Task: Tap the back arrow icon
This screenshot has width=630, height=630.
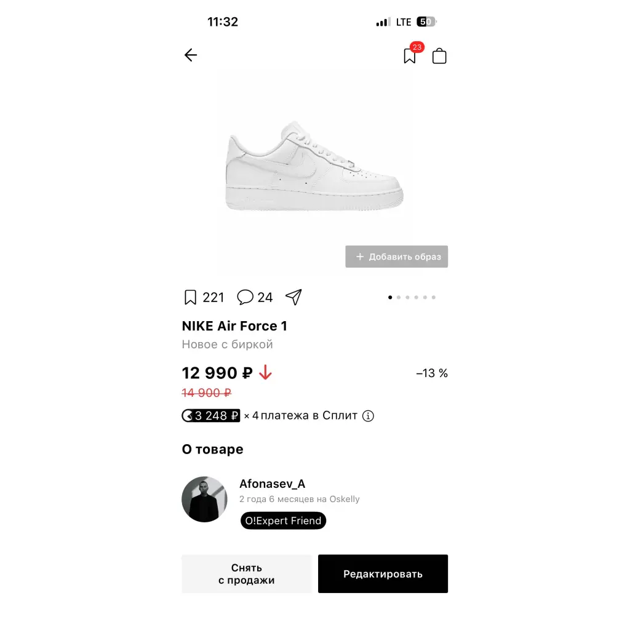Action: tap(191, 55)
